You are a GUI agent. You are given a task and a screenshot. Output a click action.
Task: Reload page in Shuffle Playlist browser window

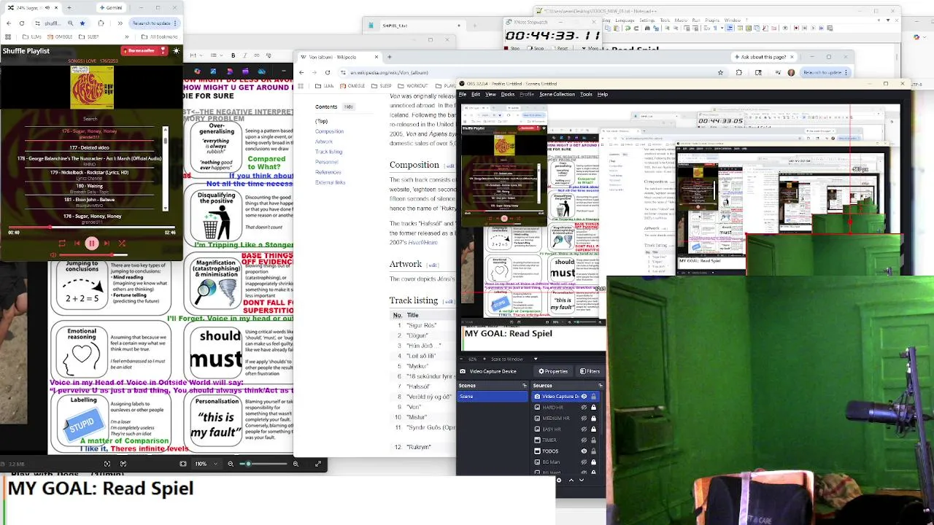(x=22, y=23)
